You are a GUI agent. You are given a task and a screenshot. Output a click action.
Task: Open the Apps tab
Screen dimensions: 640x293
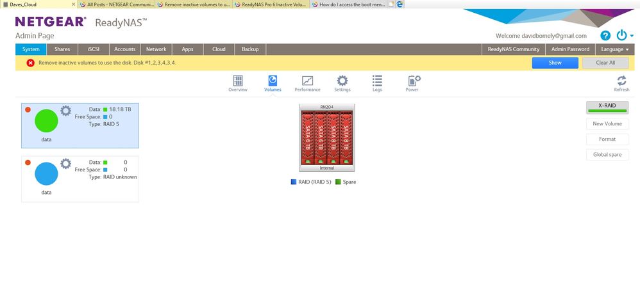pos(188,49)
